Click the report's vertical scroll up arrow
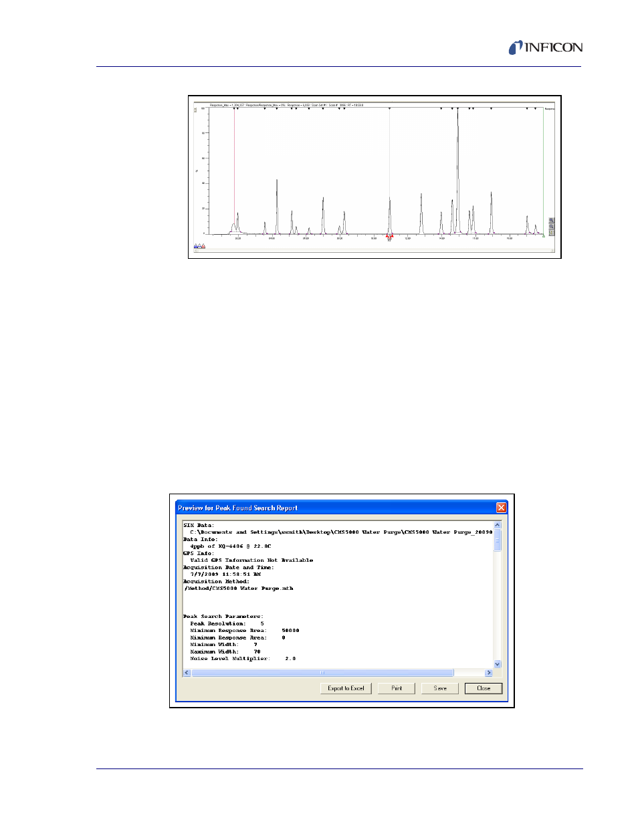The height and width of the screenshot is (826, 638). coord(497,525)
